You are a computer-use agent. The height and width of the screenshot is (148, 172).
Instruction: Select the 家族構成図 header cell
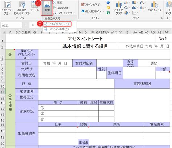coord(142,83)
